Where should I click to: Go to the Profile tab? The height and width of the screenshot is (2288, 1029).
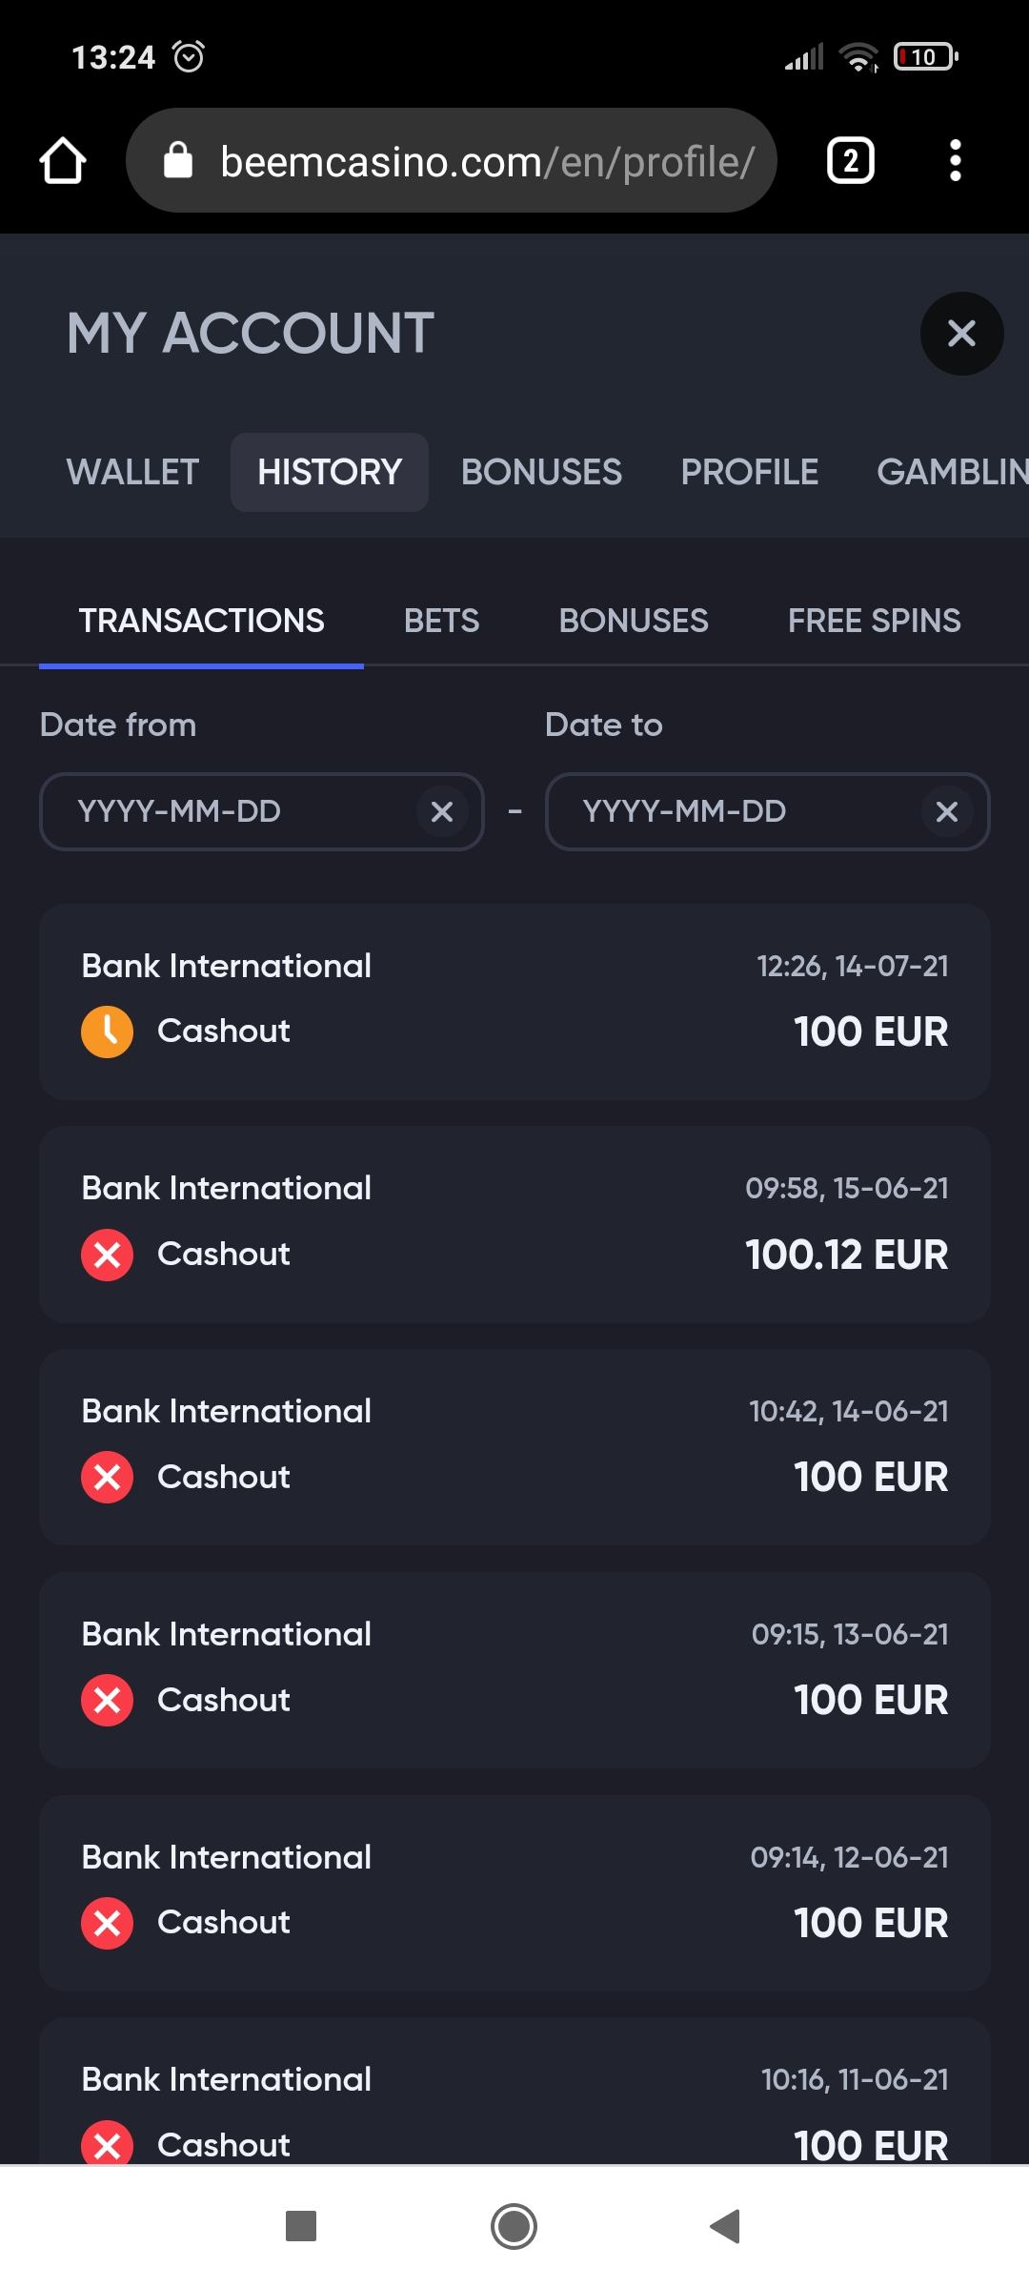749,472
